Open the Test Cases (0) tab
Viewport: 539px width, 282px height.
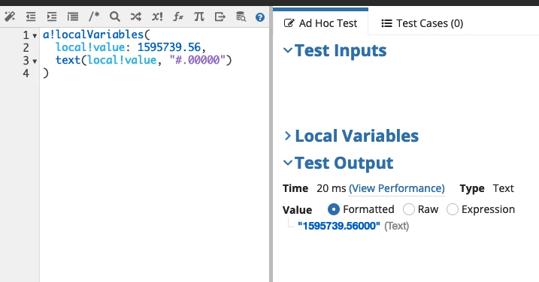pos(422,23)
